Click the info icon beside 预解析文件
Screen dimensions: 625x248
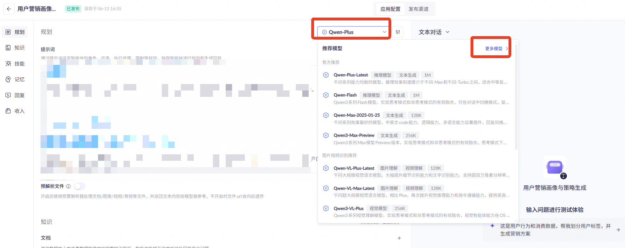68,186
